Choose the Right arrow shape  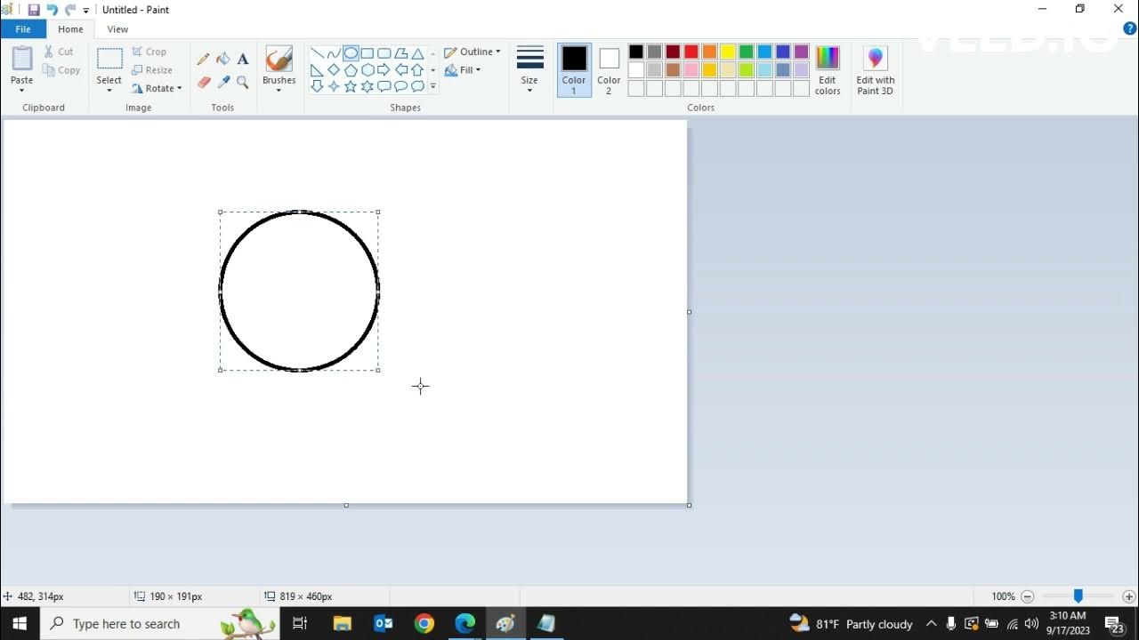[384, 70]
